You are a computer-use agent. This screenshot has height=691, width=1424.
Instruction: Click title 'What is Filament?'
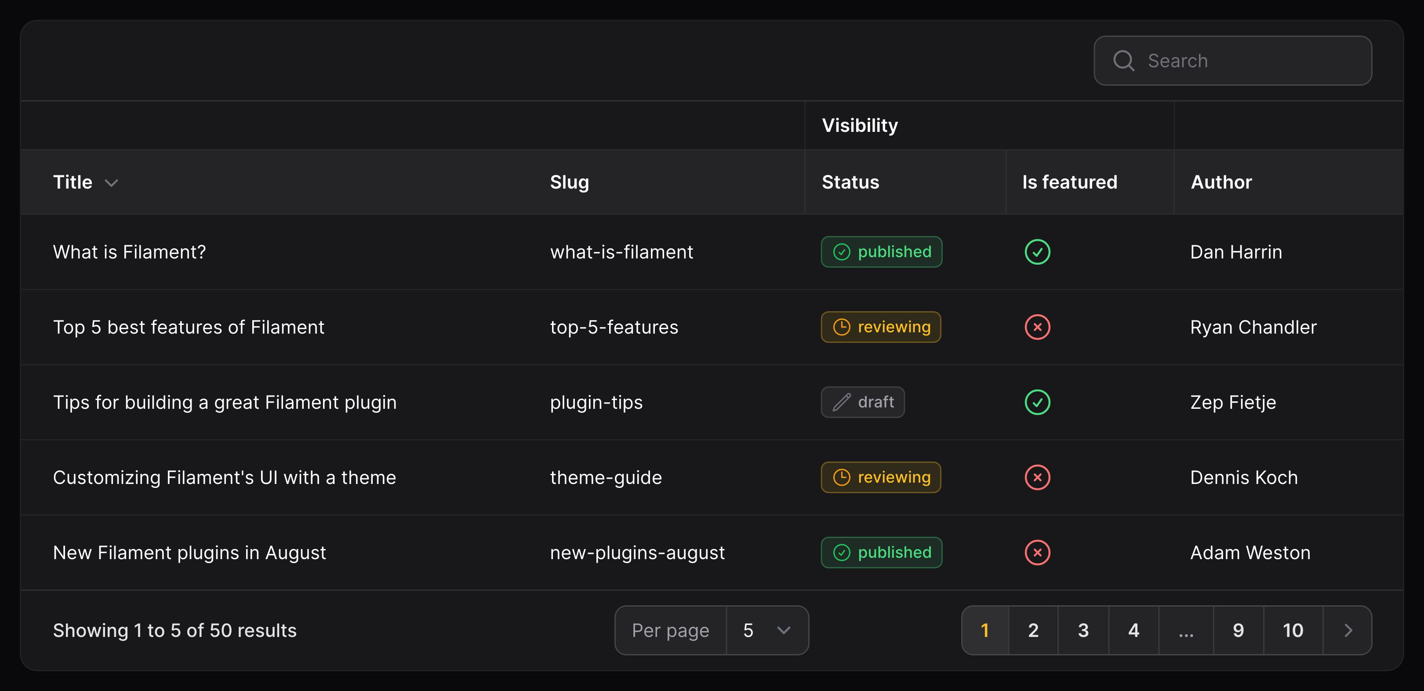[129, 252]
